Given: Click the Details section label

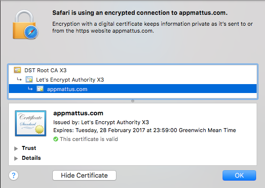Looking at the screenshot, I should click(x=31, y=158).
